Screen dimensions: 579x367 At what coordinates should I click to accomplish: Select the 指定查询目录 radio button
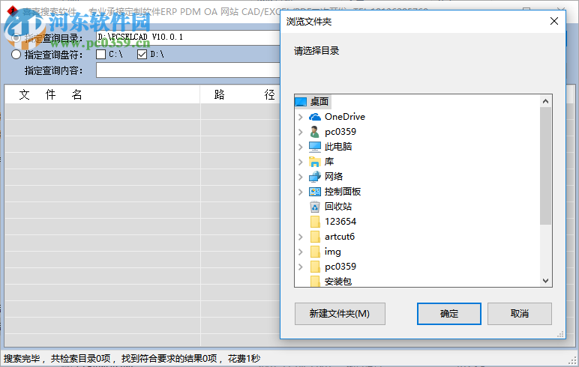[x=16, y=38]
